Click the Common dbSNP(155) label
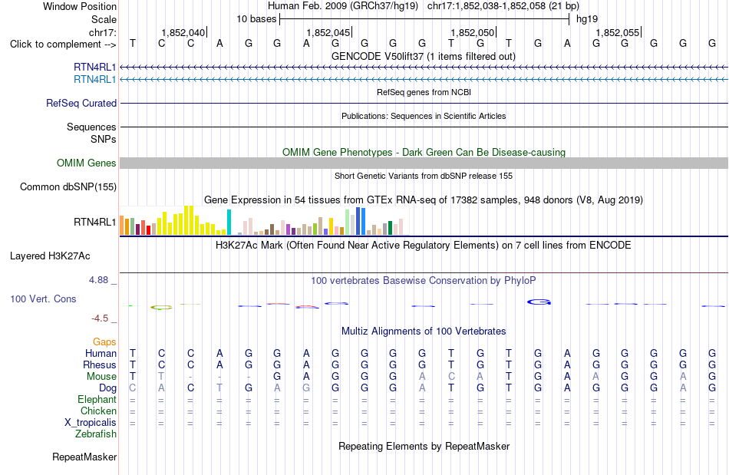This screenshot has height=475, width=729. (x=68, y=186)
